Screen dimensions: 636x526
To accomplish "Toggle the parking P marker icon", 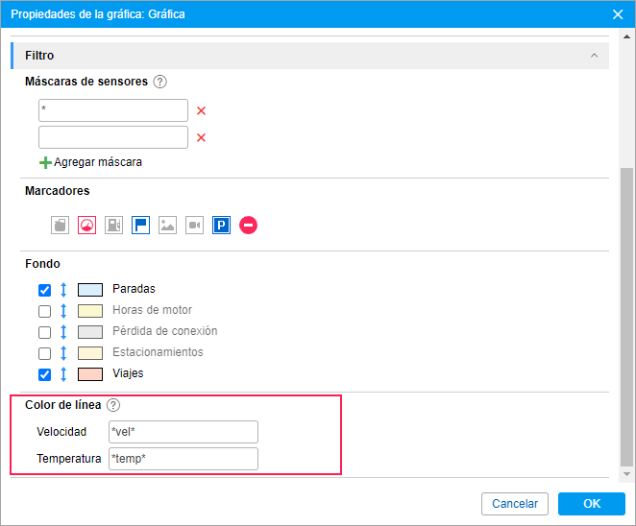I will click(222, 226).
